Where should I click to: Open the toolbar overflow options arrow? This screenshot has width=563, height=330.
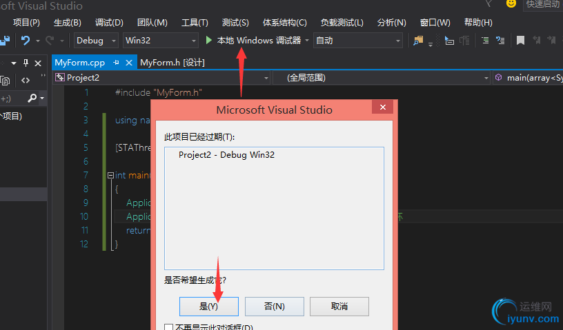coord(431,45)
